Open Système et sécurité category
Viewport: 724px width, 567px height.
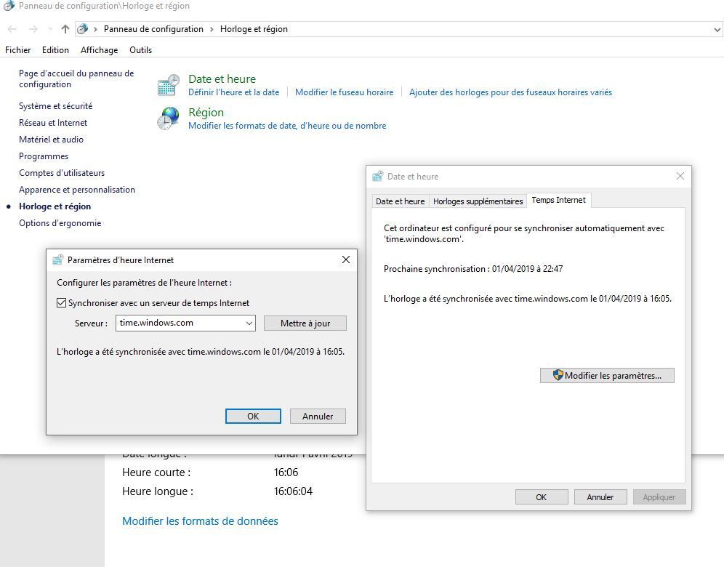55,106
